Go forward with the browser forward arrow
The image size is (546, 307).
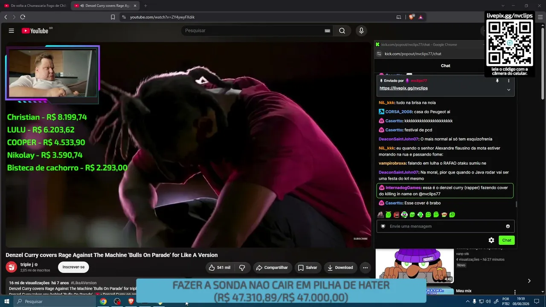point(14,17)
